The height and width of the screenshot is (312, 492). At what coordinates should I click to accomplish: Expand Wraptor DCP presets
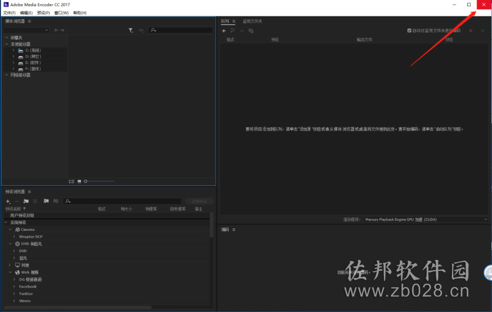(14, 237)
